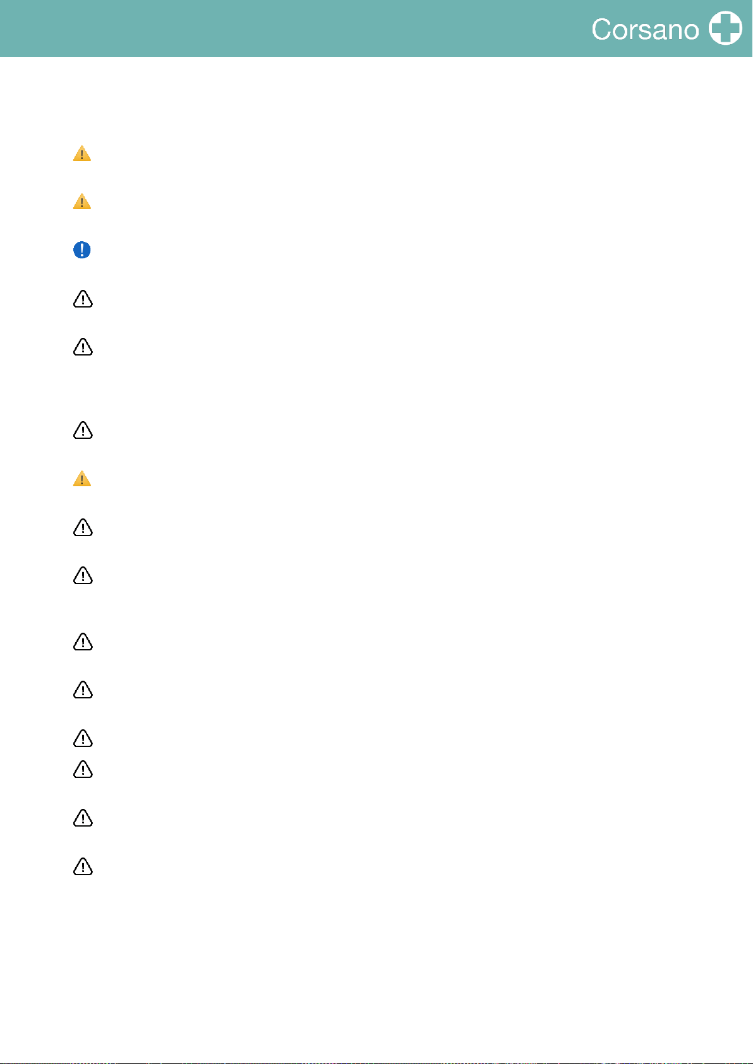Select outlined caution triangle just below third orange triangle
Image resolution: width=753 pixels, height=1064 pixels.
[83, 527]
